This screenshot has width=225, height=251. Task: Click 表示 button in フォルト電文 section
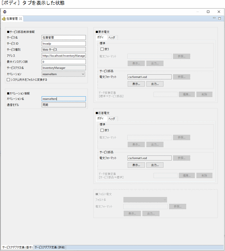coord(132,213)
